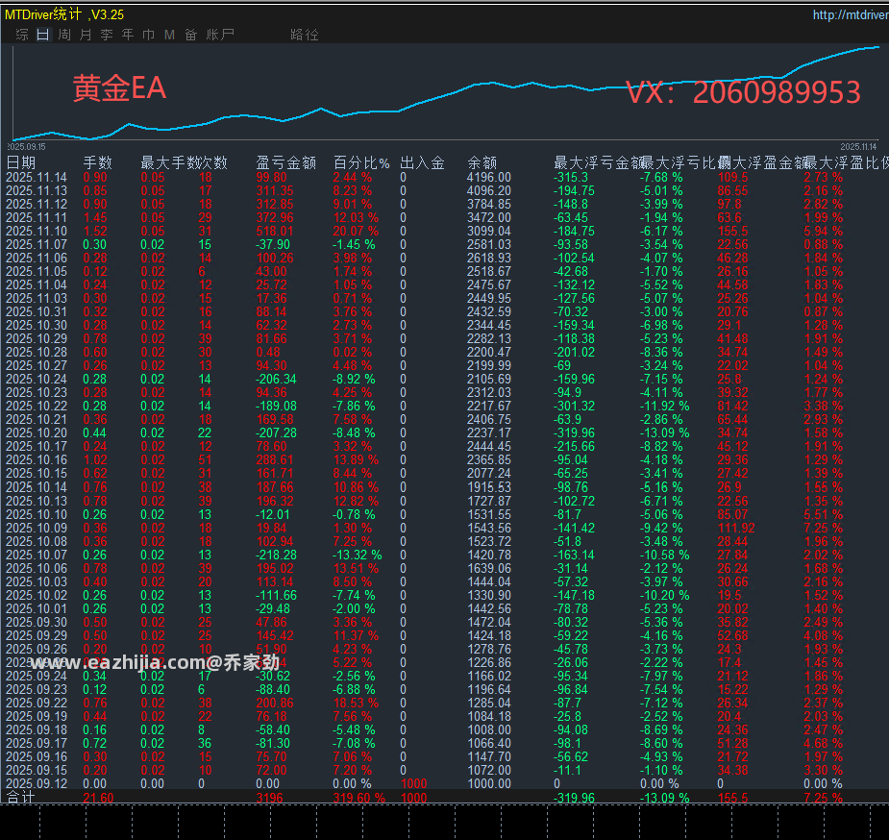Open the 备 tab
Viewport: 889px width, 840px height.
(190, 35)
